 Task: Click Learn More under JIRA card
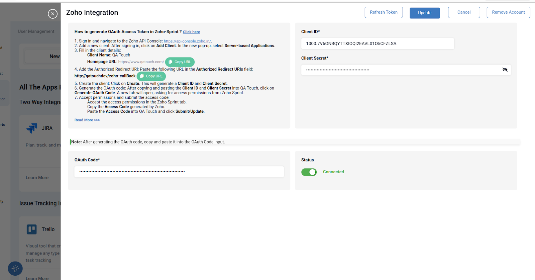(x=37, y=178)
